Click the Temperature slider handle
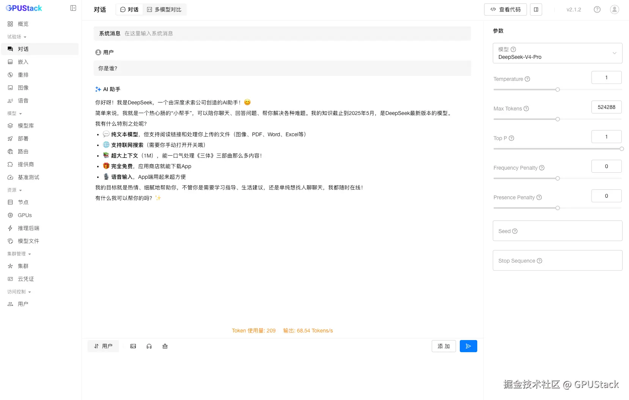The height and width of the screenshot is (400, 629). point(558,90)
